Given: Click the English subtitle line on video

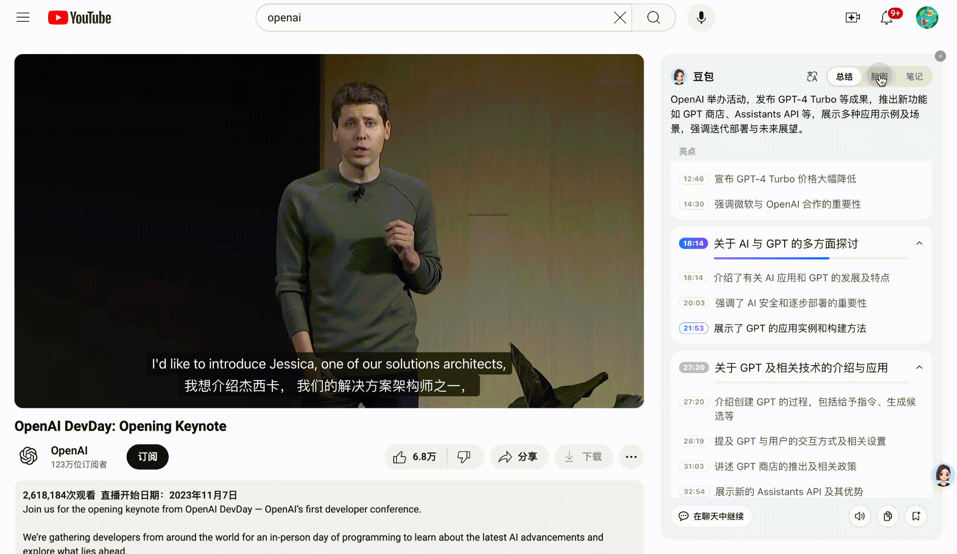Looking at the screenshot, I should point(329,364).
